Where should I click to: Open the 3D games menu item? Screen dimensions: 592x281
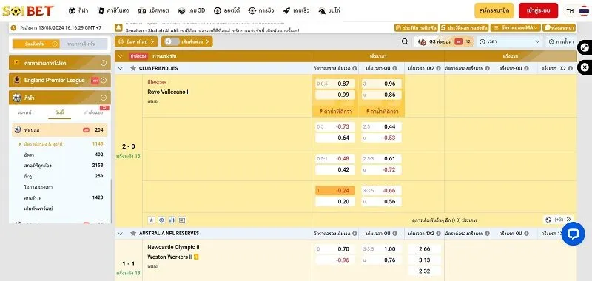(192, 10)
